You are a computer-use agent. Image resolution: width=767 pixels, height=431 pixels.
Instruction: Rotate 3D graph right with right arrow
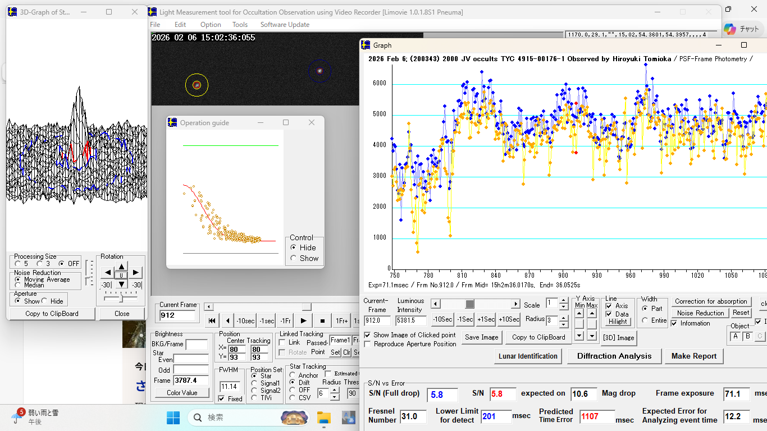[x=135, y=273]
